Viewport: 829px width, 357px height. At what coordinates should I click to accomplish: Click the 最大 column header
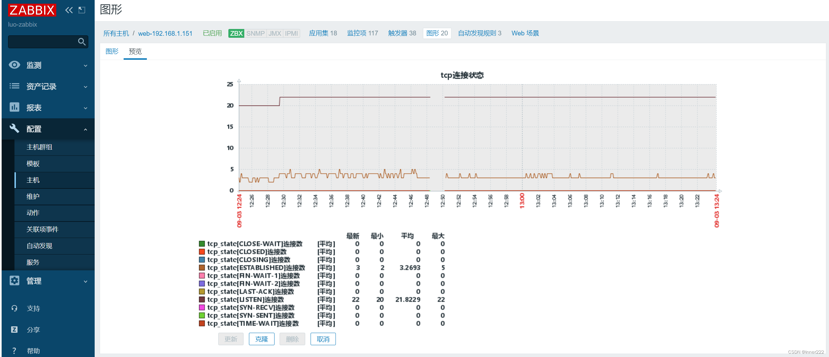(x=438, y=236)
